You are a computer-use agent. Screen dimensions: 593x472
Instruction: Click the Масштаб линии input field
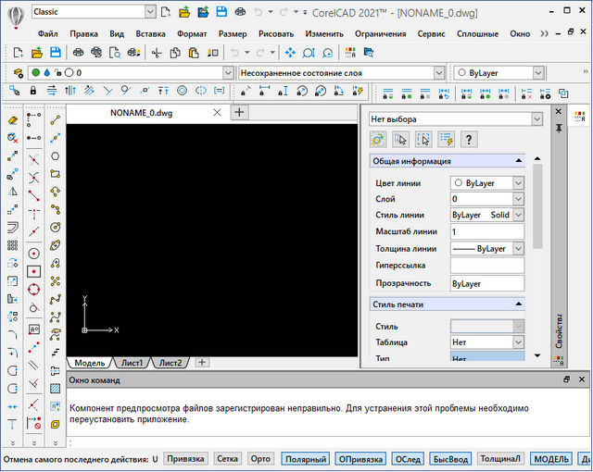pos(486,231)
